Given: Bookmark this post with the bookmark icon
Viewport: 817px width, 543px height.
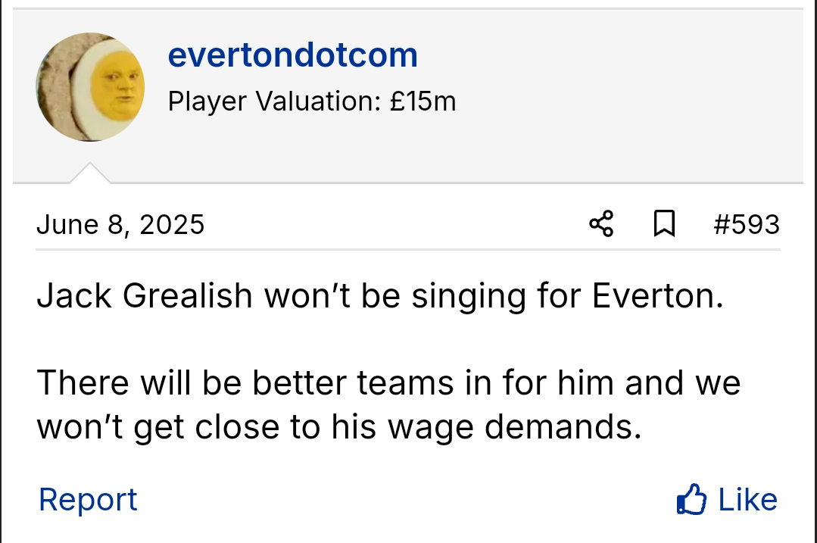Looking at the screenshot, I should point(663,224).
